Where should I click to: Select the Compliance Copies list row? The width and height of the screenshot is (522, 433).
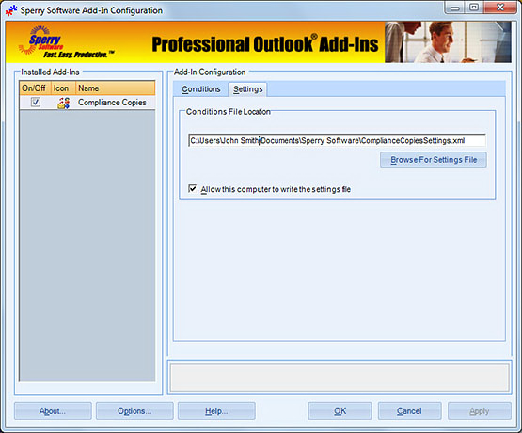87,103
